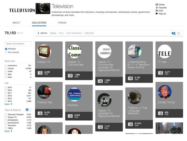Click the Topics & Subjects chart icon
Screen dimensions: 187x141
pyautogui.click(x=27, y=110)
